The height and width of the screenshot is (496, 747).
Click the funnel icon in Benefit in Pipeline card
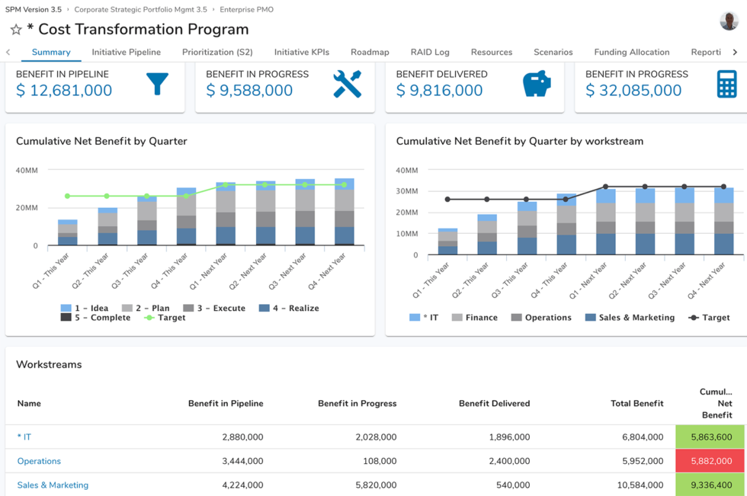157,84
